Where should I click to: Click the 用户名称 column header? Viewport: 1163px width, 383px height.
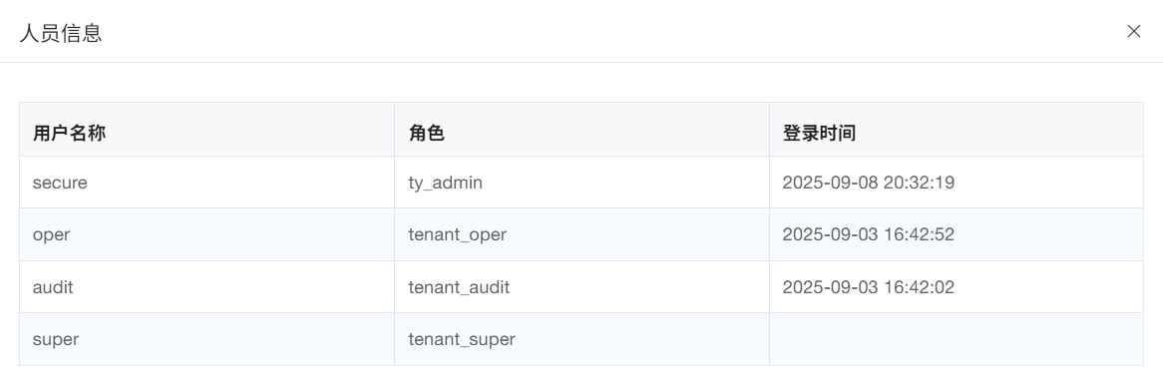pyautogui.click(x=206, y=129)
